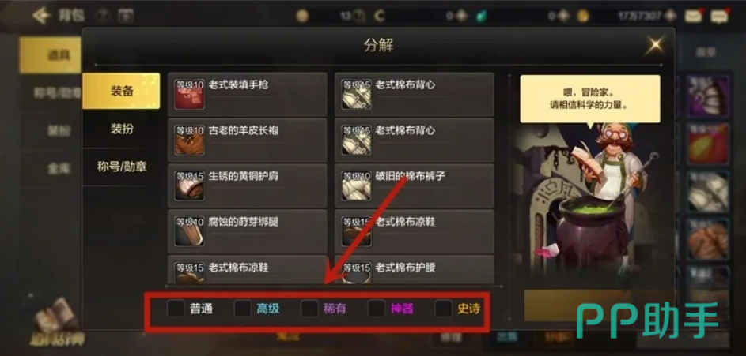Enable the 稀有 rarity checkbox
Screen dimensions: 746x356
click(309, 309)
